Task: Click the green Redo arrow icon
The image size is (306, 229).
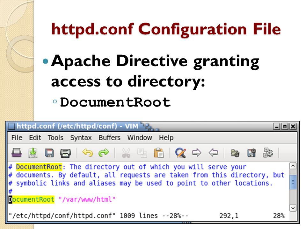Action: coord(104,153)
